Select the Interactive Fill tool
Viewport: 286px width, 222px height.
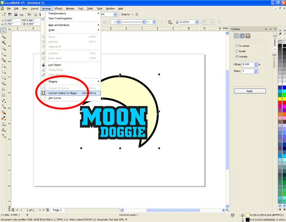pos(3,136)
